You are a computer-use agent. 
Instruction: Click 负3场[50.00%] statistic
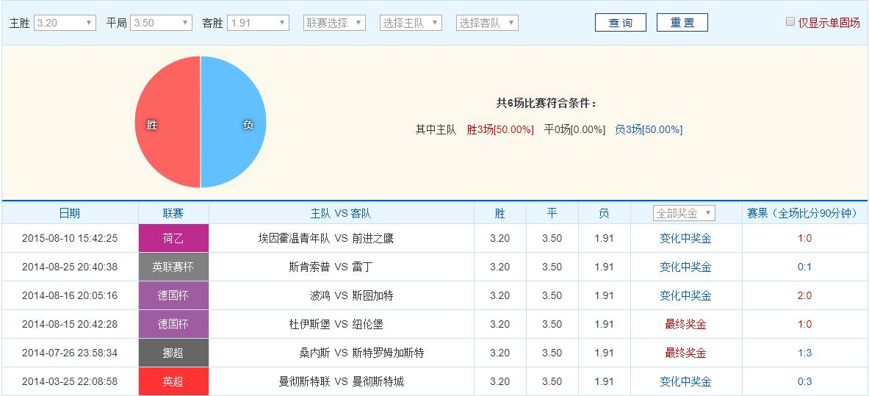click(x=649, y=130)
